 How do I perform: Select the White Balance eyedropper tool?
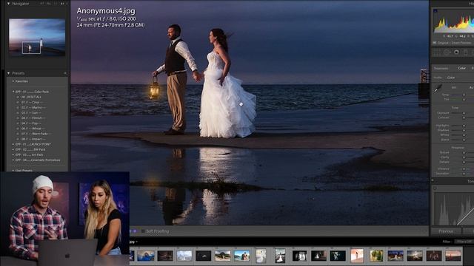[x=438, y=89]
